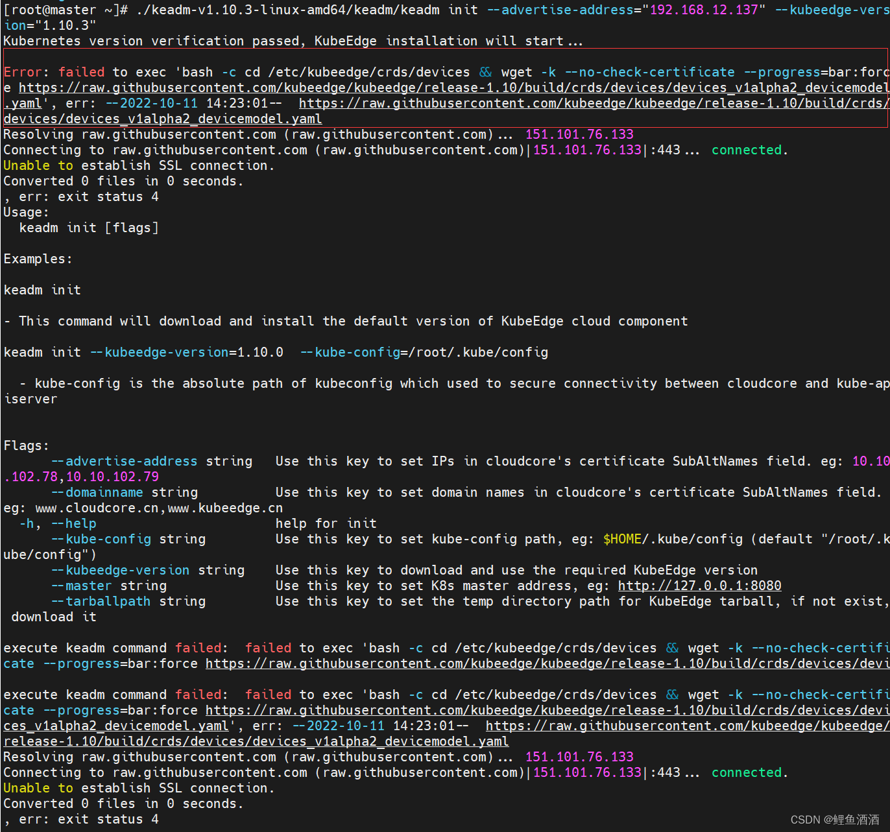Click the 'ces_v1alpha2_devicemodel.yaml' wrapped filename
This screenshot has height=832, width=890.
click(x=117, y=726)
